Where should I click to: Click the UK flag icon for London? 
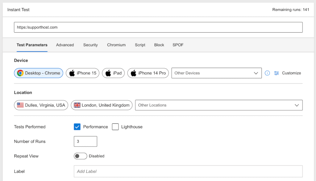[77, 105]
